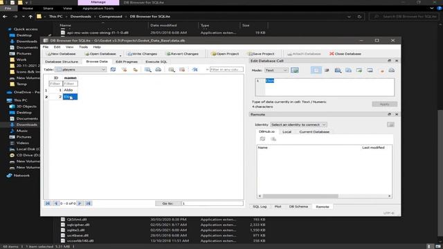
Task: Open the Table players dropdown
Action: (x=80, y=69)
